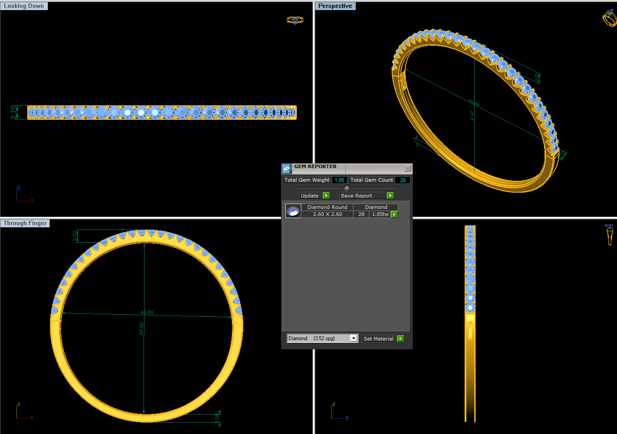Viewport: 617px width, 434px height.
Task: Click the 47.00 dimension in Through Finger view
Action: (141, 329)
